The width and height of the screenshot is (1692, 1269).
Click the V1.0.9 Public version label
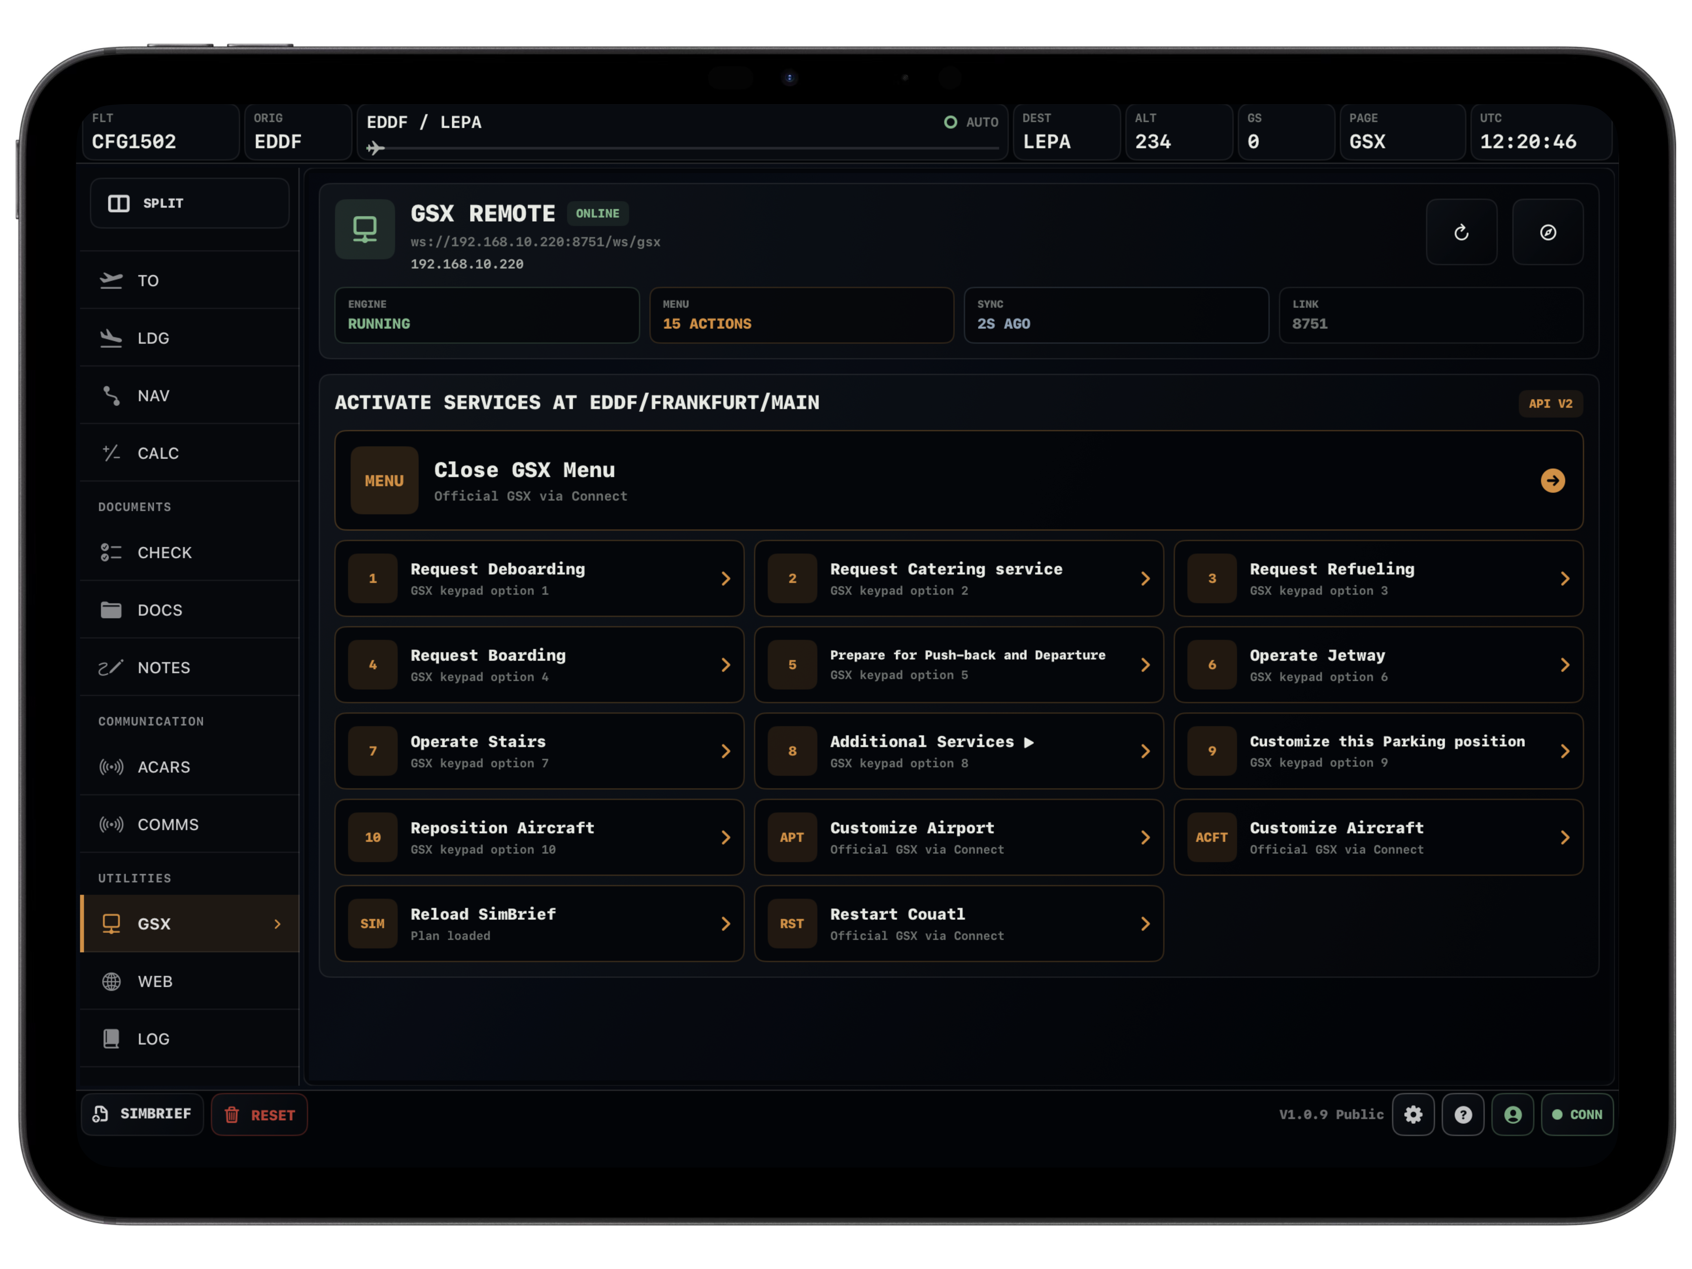[x=1331, y=1114]
